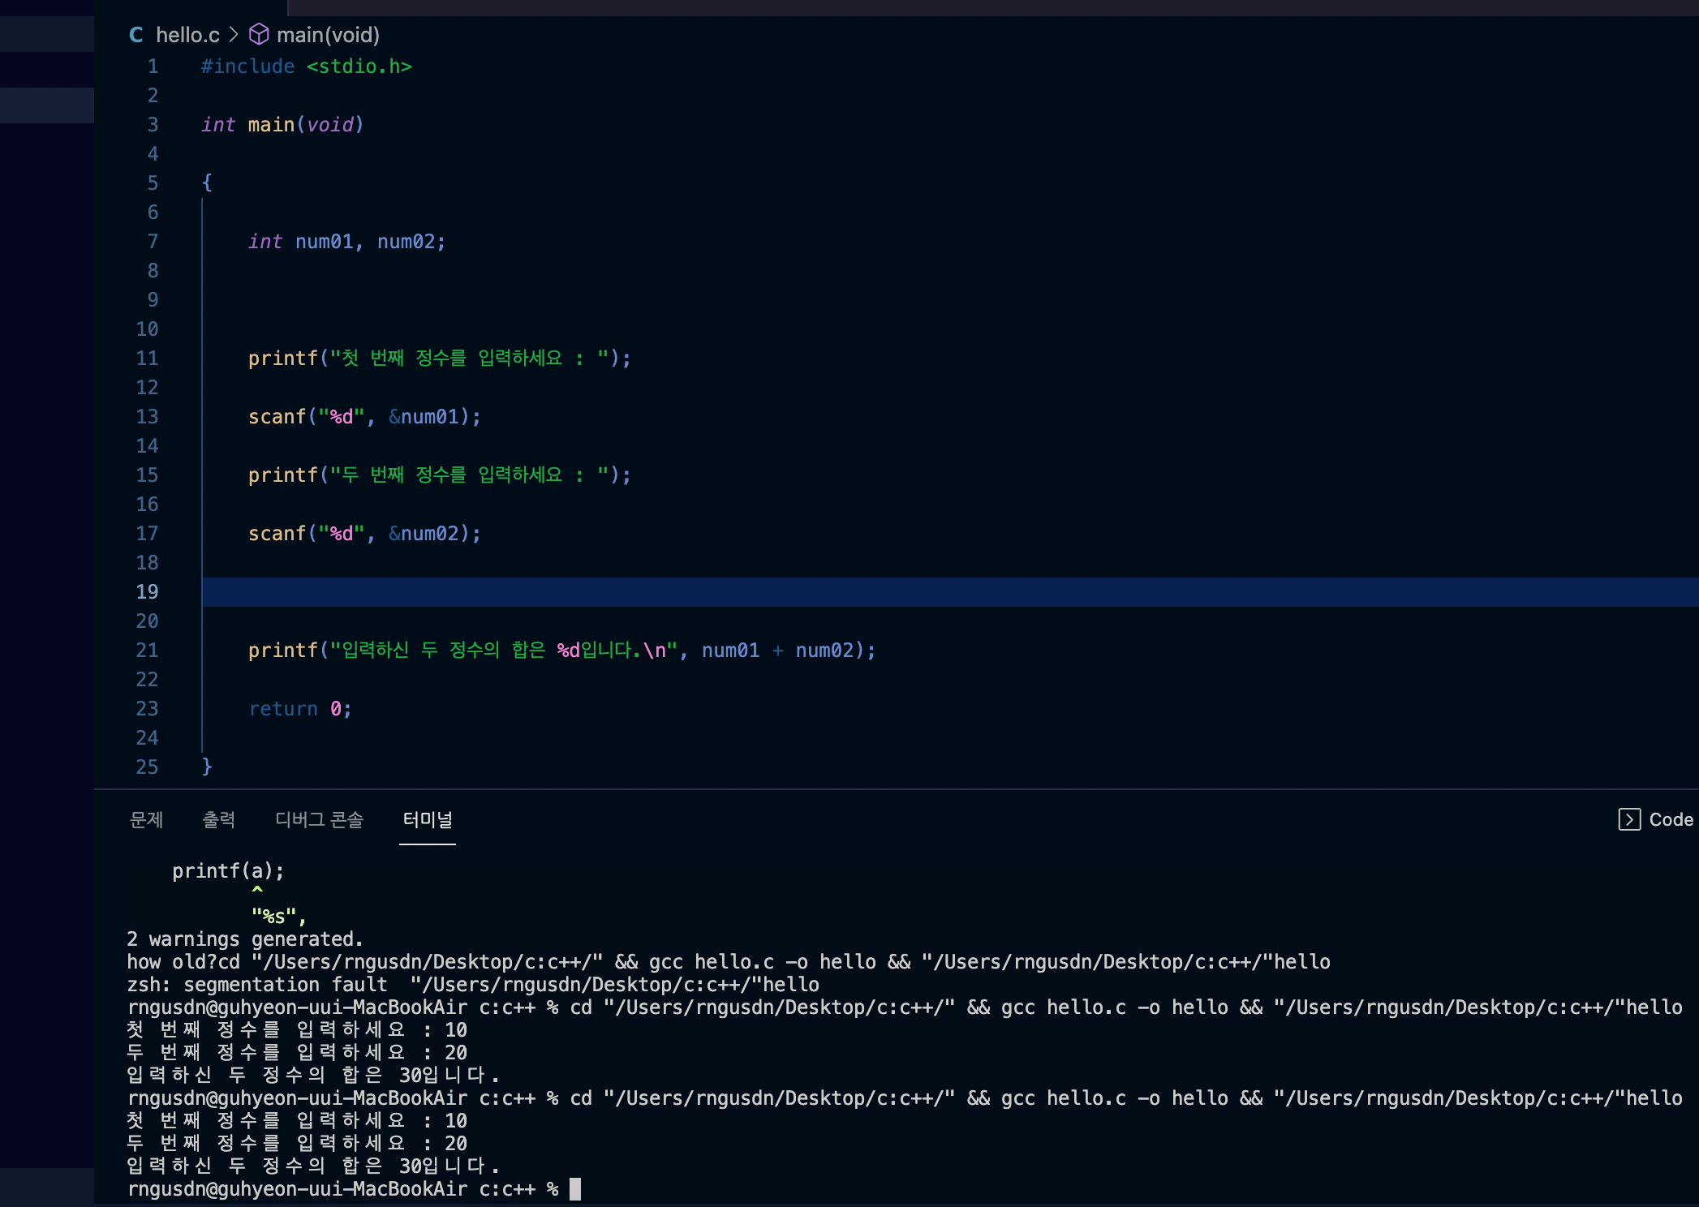Switch to the 문제 (Problems) tab
The width and height of the screenshot is (1699, 1207).
pyautogui.click(x=147, y=820)
